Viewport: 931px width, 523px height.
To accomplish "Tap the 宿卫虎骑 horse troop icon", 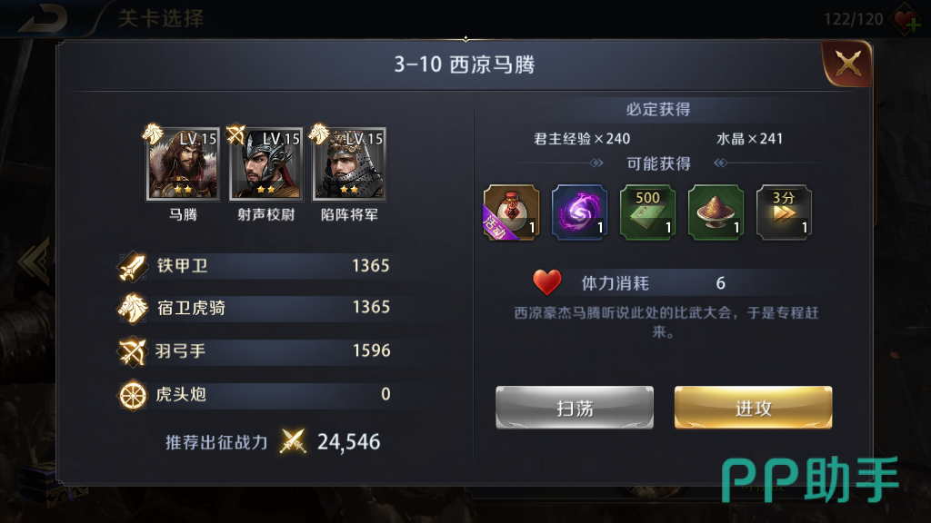I will tap(132, 309).
